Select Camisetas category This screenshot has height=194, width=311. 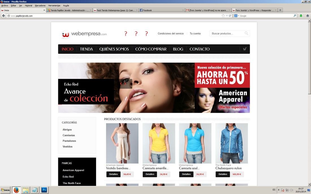69,135
